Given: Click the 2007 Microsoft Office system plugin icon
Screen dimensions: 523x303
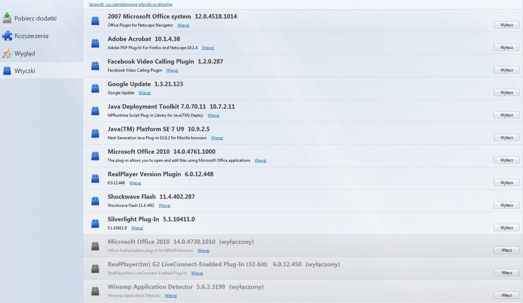Looking at the screenshot, I should [x=95, y=20].
